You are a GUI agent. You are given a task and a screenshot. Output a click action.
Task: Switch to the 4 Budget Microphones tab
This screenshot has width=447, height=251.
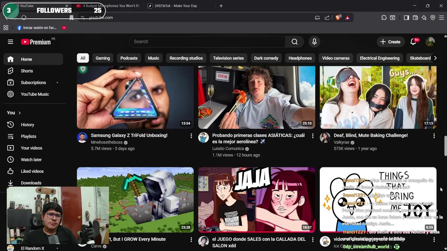pyautogui.click(x=108, y=6)
